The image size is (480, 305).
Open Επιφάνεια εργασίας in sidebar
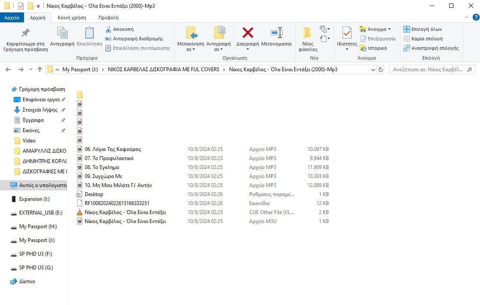(x=39, y=100)
